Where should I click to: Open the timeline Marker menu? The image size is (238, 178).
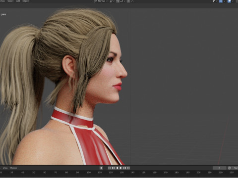click(13, 168)
